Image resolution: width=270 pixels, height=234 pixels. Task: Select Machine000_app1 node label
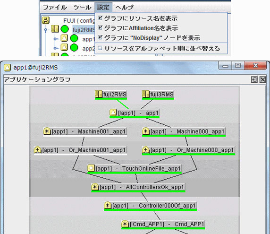[187, 132]
